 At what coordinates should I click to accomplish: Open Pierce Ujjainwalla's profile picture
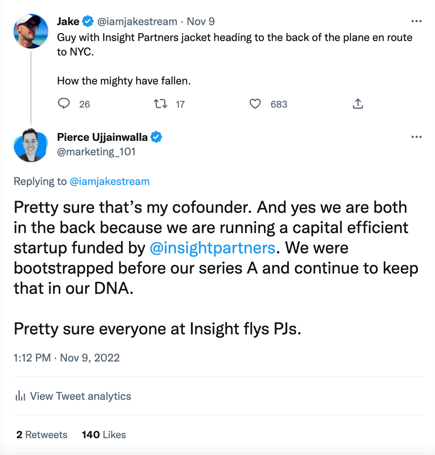coord(31,145)
